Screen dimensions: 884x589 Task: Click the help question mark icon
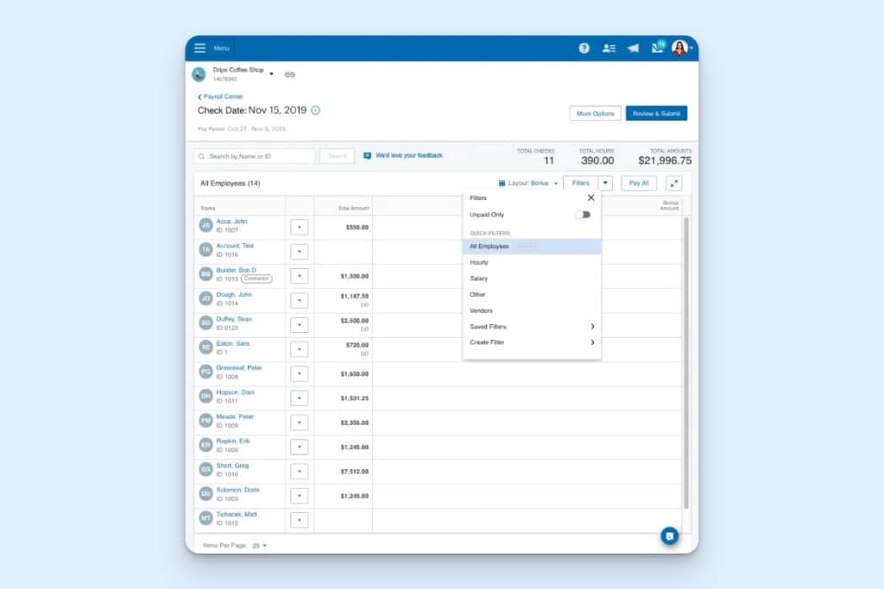(x=584, y=48)
